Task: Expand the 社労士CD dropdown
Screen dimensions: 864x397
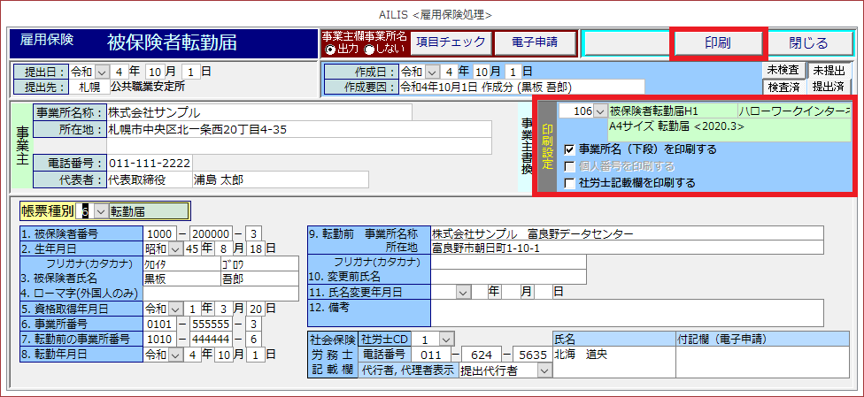Action: coord(446,340)
